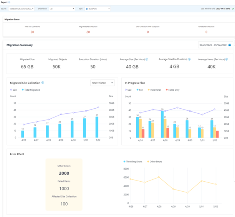This screenshot has height=217, width=235.
Task: Click Site Collections with Exceptions value 0
Action: tap(148, 32)
